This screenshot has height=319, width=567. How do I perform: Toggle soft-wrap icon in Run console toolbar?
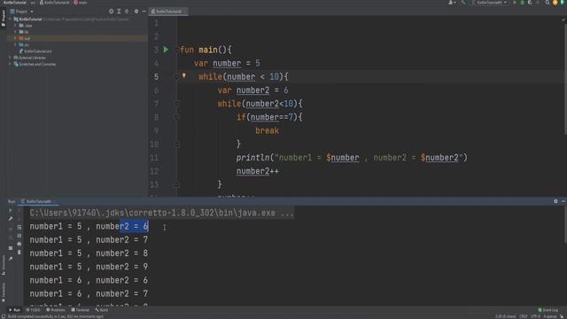[19, 227]
